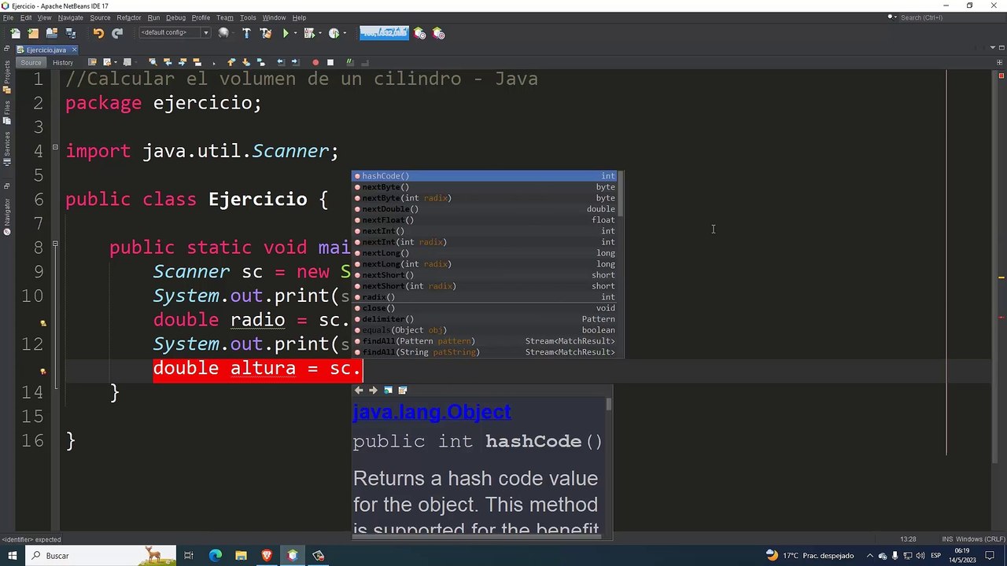Open the Edit menu

tap(26, 17)
